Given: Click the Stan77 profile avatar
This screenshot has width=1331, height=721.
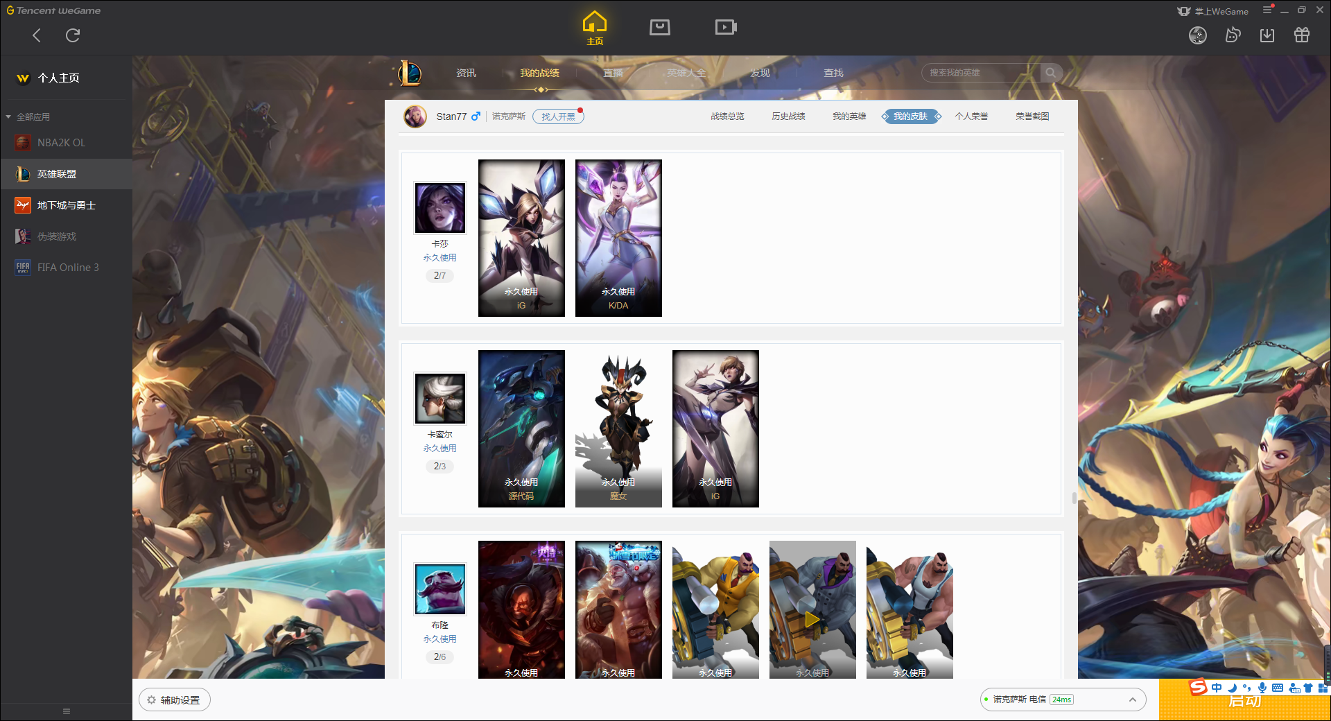Looking at the screenshot, I should coord(415,116).
